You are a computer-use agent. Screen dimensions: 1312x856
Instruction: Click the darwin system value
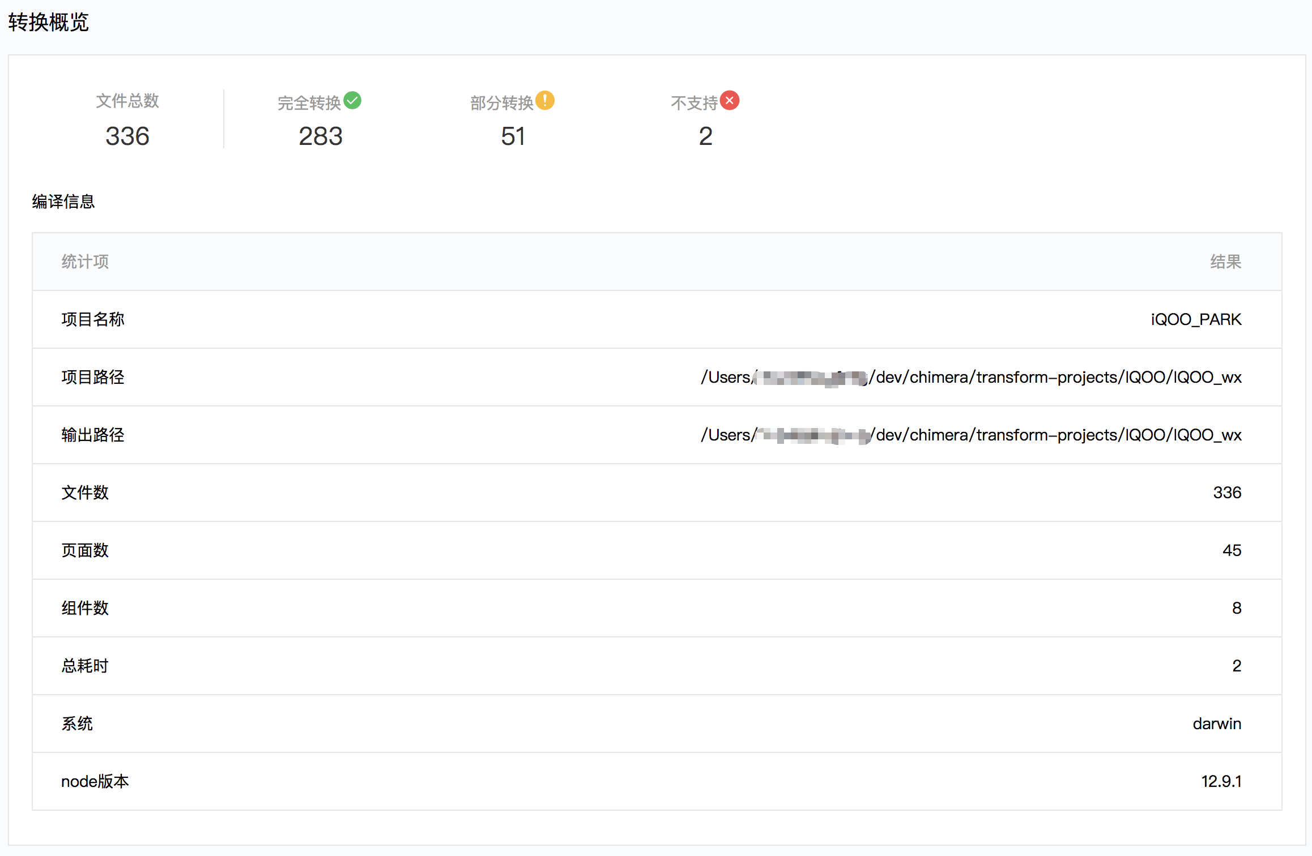click(x=1216, y=724)
